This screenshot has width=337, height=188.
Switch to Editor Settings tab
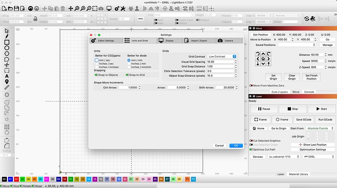[x=106, y=41]
